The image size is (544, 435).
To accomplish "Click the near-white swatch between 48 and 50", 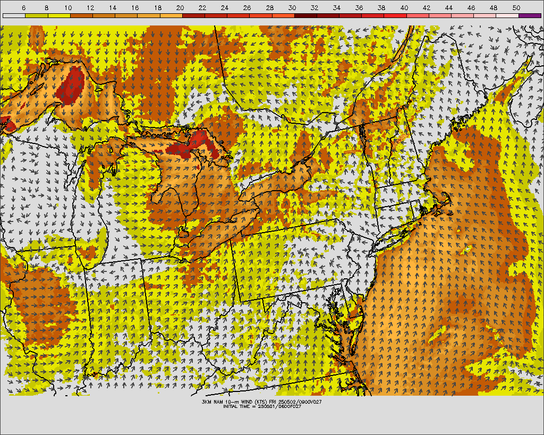I will click(x=507, y=15).
